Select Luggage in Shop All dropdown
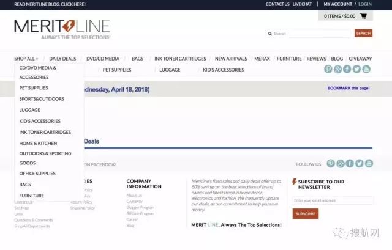 (x=30, y=110)
